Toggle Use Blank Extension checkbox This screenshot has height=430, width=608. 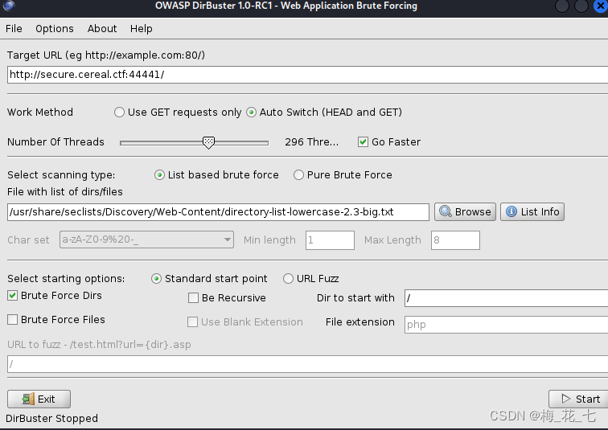coord(192,322)
